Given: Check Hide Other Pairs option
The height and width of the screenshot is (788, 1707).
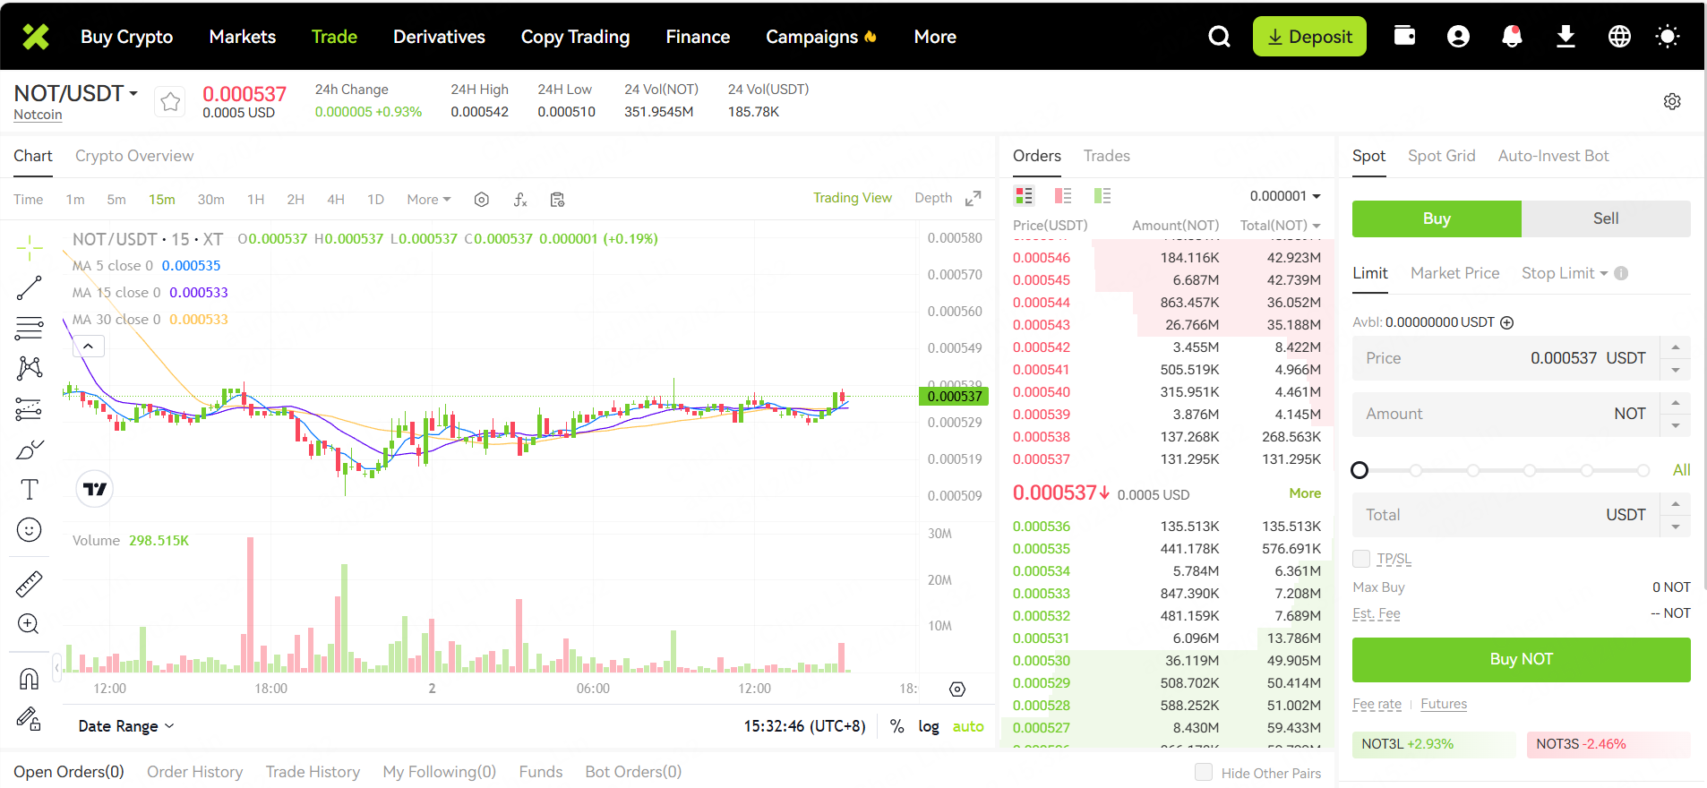Looking at the screenshot, I should click(1204, 772).
